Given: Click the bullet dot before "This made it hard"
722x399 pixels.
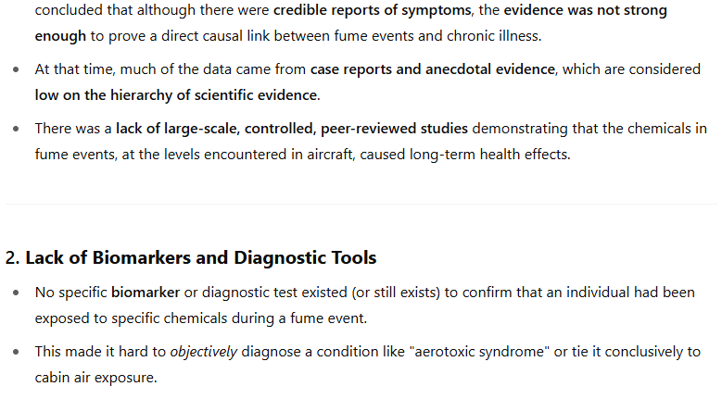Looking at the screenshot, I should tap(16, 353).
